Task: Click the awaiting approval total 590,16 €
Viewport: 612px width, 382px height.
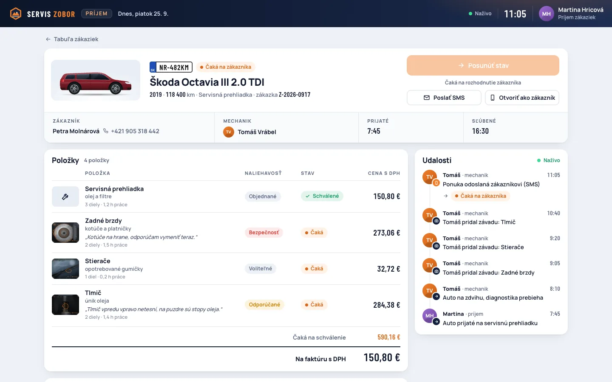Action: coord(389,337)
